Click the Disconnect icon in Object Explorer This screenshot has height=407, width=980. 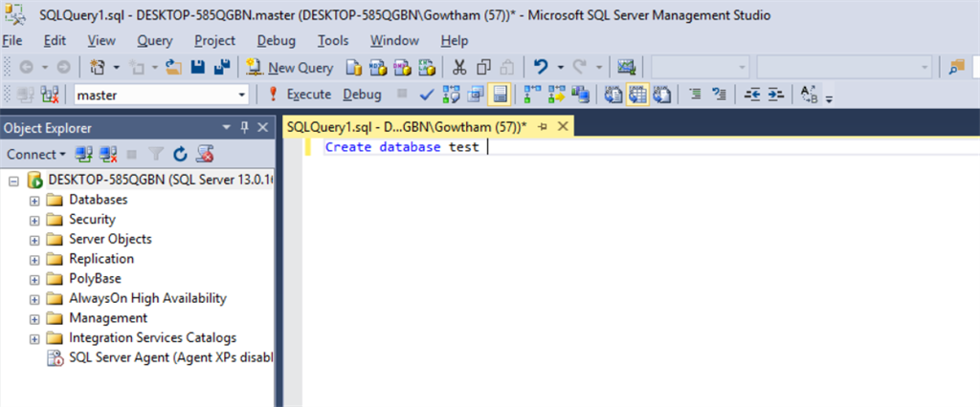point(109,154)
